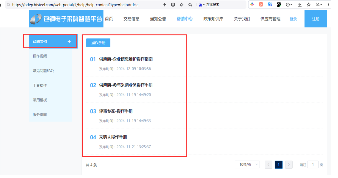Viewport: 338px width, 178px height.
Task: Open the browser three-dot menu
Action: click(x=328, y=5)
